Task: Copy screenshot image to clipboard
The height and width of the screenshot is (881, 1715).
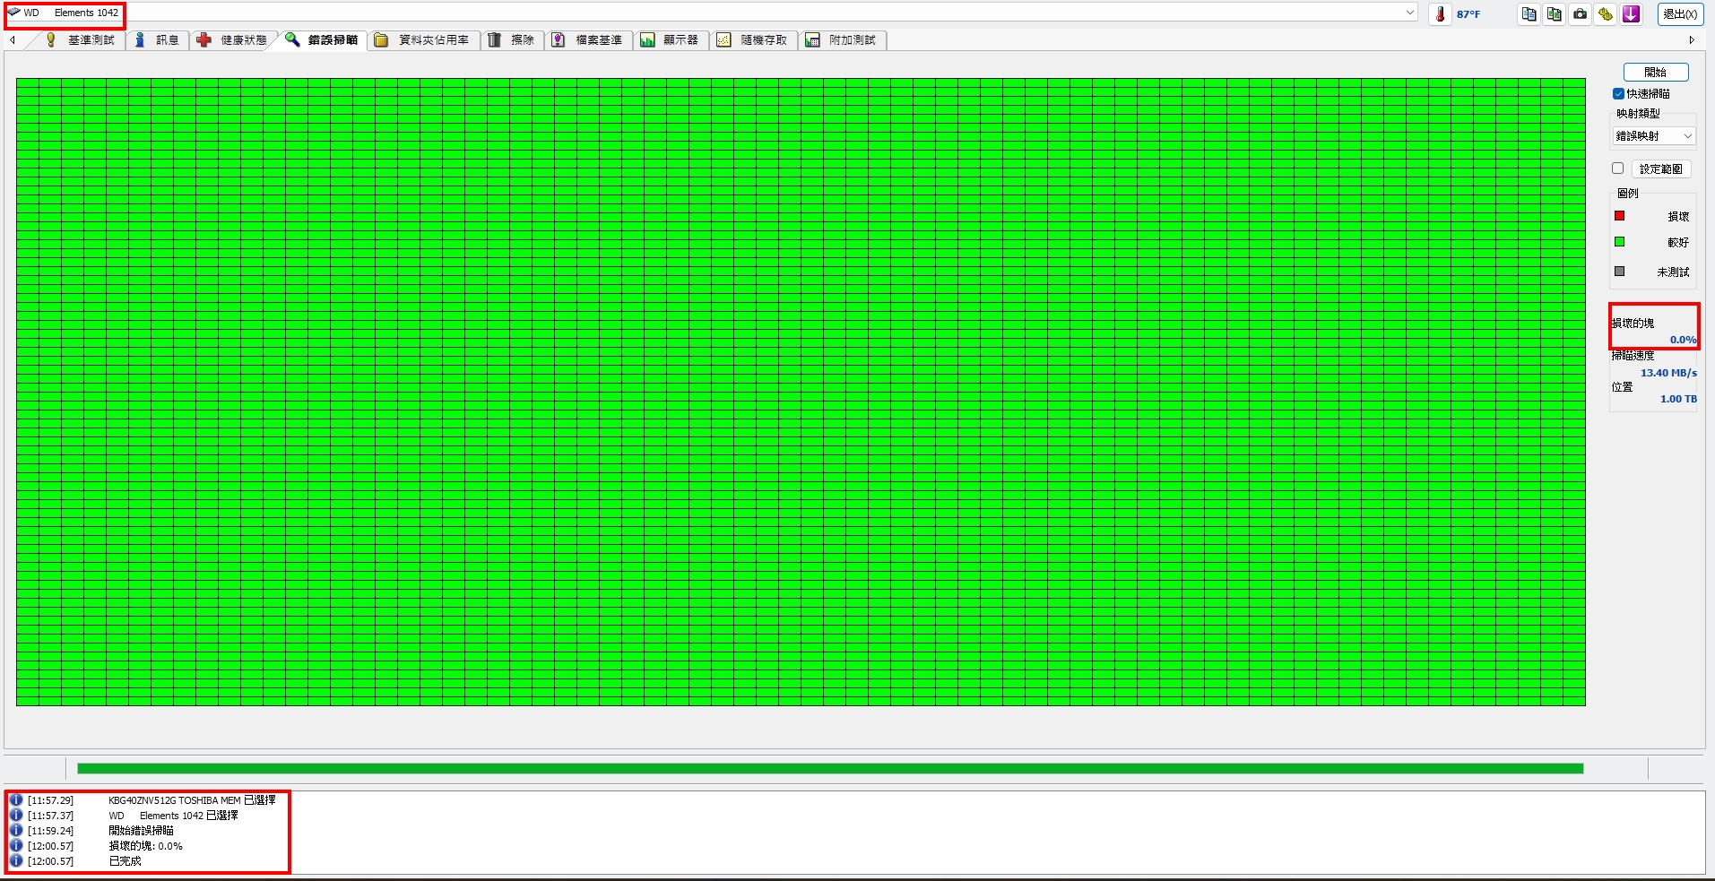Action: pos(1554,13)
